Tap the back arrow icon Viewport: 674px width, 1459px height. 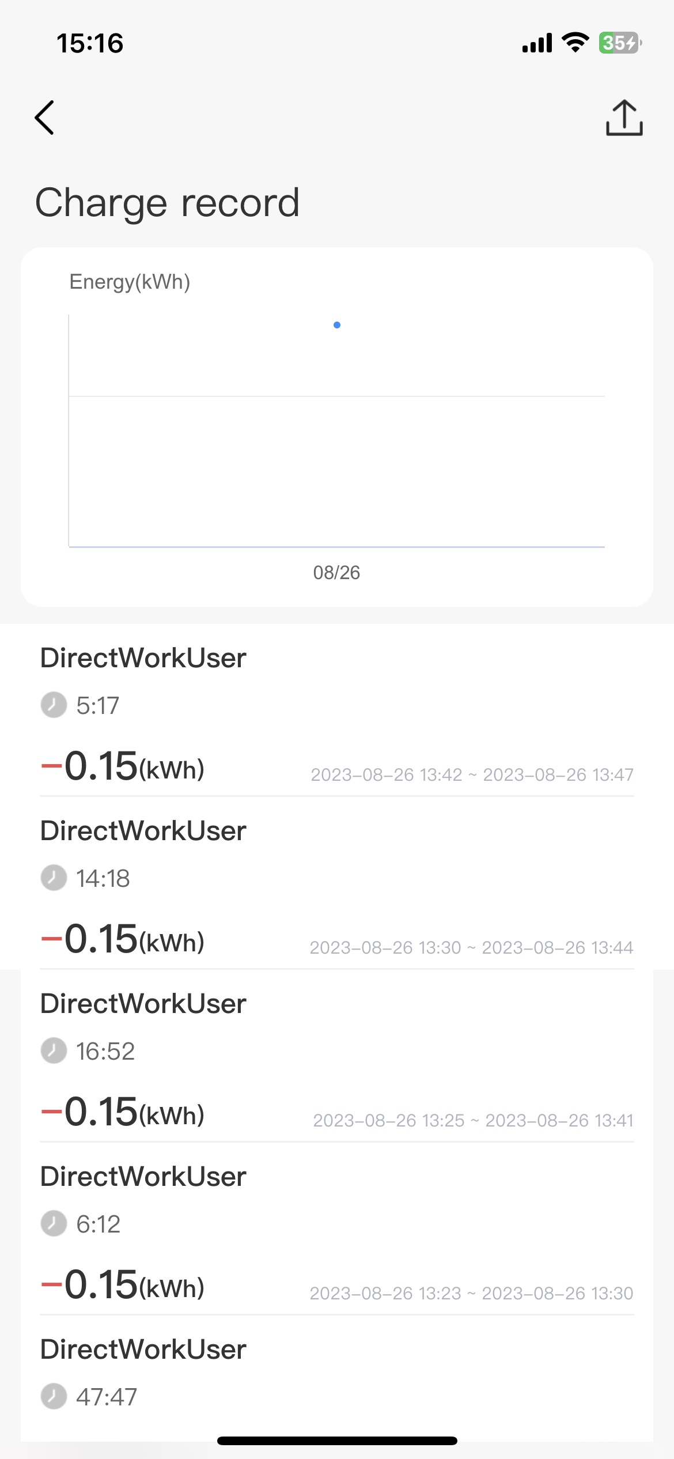(45, 118)
